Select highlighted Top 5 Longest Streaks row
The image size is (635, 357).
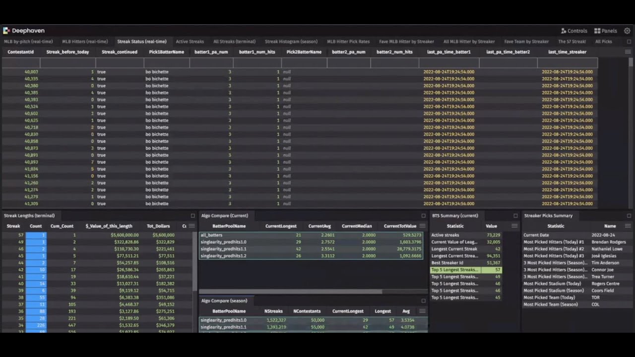click(466, 270)
